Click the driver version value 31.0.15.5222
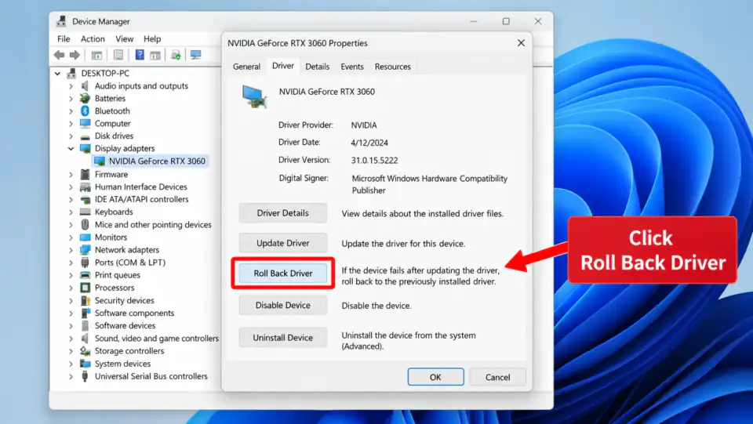This screenshot has height=424, width=753. coord(375,160)
